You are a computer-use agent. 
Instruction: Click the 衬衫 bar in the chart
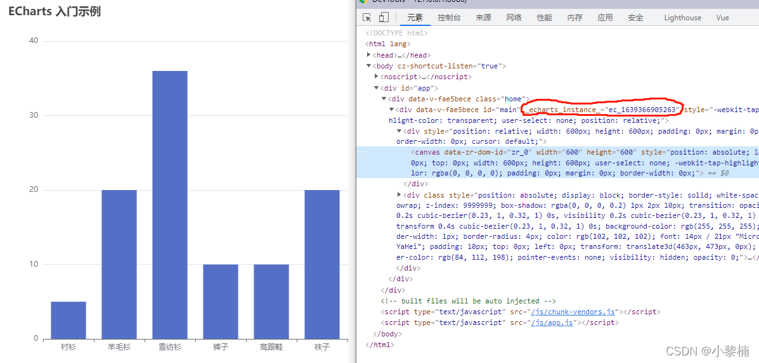tap(68, 321)
